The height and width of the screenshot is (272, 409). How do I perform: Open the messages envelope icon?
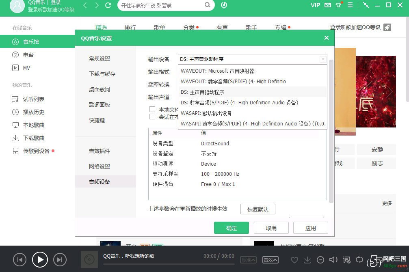pyautogui.click(x=328, y=5)
